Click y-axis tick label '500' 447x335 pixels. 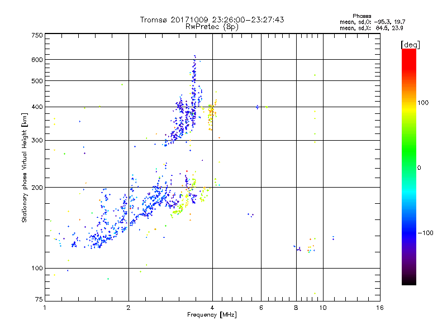37,81
